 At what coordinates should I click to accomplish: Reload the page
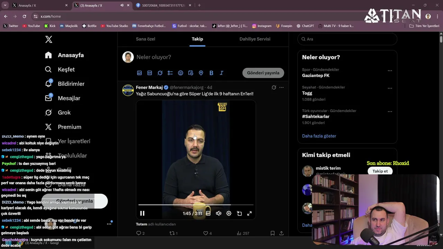(24, 16)
